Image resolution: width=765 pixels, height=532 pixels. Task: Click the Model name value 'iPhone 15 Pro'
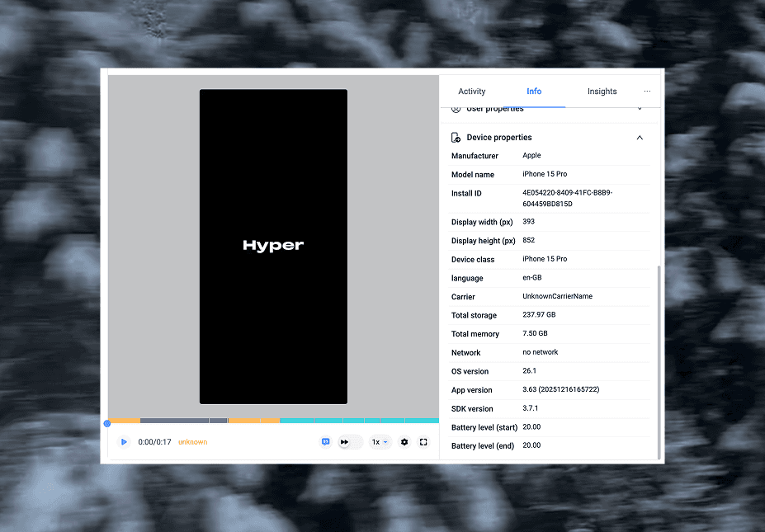(x=545, y=174)
